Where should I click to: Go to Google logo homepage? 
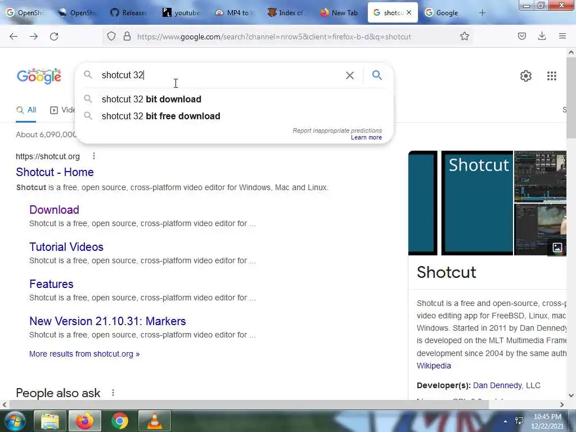(39, 76)
